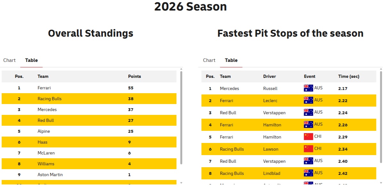Select Table tab under Overall Standings
386x187 pixels.
point(31,60)
